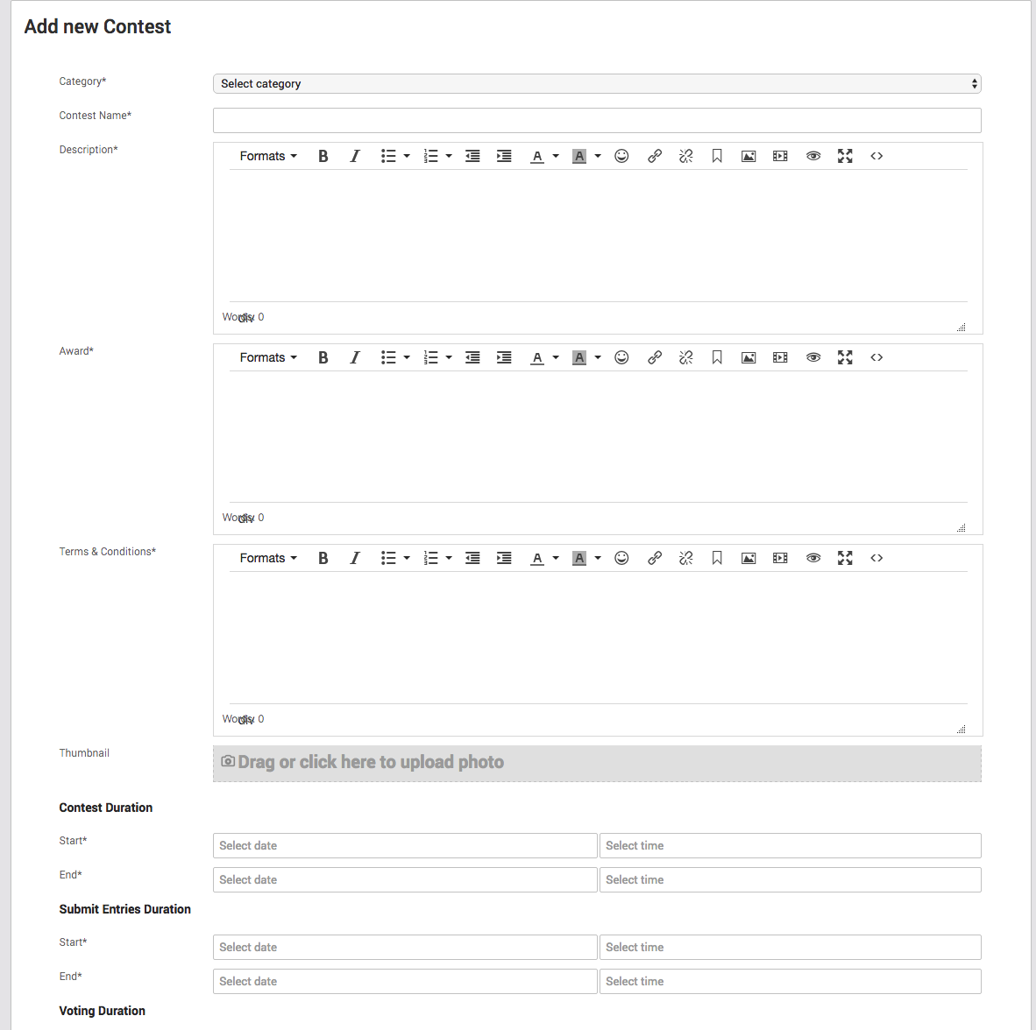Apply bullet list in the Description editor
The image size is (1036, 1030).
(388, 156)
